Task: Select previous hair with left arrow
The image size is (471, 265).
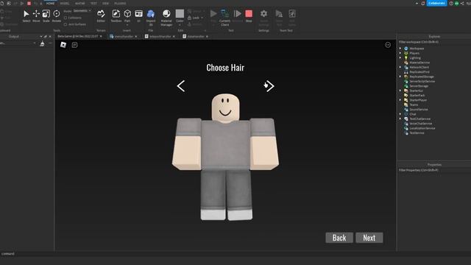Action: pyautogui.click(x=181, y=86)
